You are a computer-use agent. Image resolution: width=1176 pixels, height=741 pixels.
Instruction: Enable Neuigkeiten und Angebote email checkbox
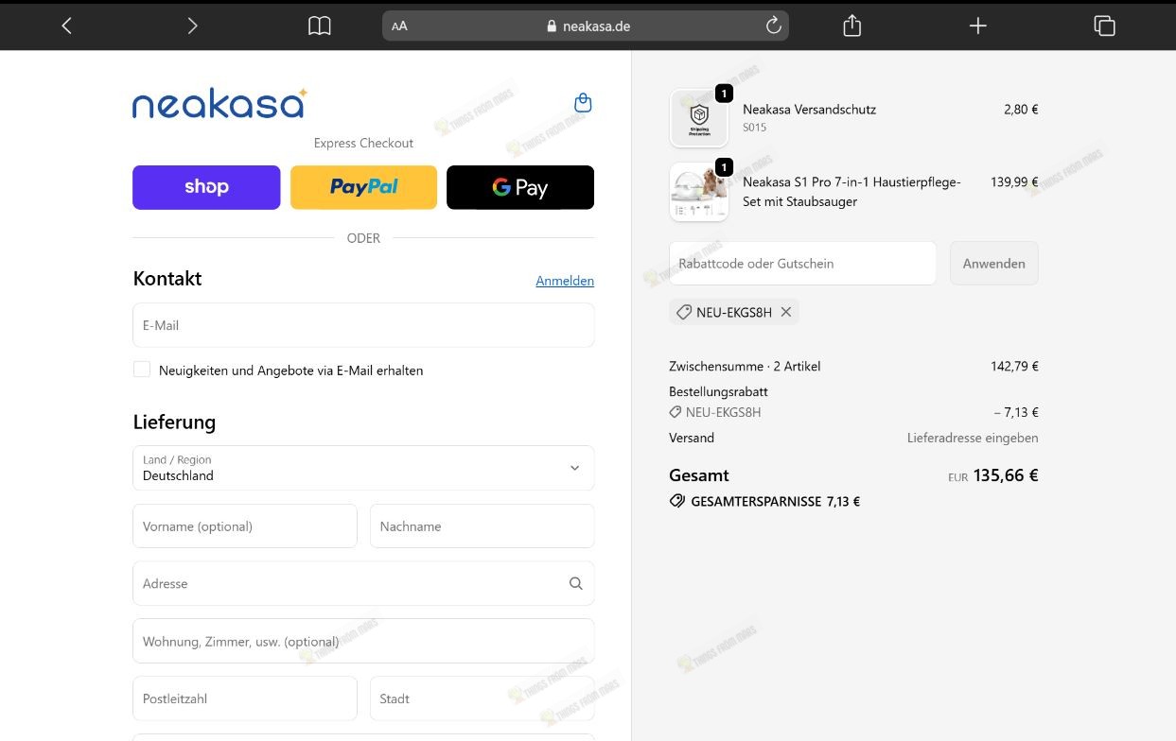pos(142,370)
